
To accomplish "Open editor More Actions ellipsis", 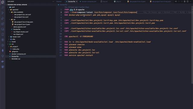I will [x=191, y=2].
